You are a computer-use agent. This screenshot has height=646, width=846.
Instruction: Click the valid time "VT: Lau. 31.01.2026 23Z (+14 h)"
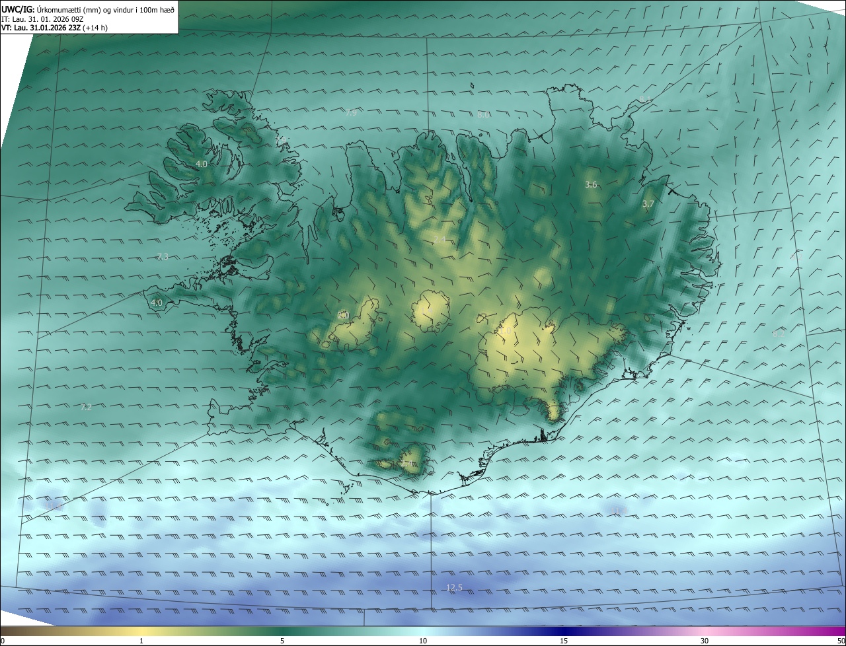tap(55, 28)
